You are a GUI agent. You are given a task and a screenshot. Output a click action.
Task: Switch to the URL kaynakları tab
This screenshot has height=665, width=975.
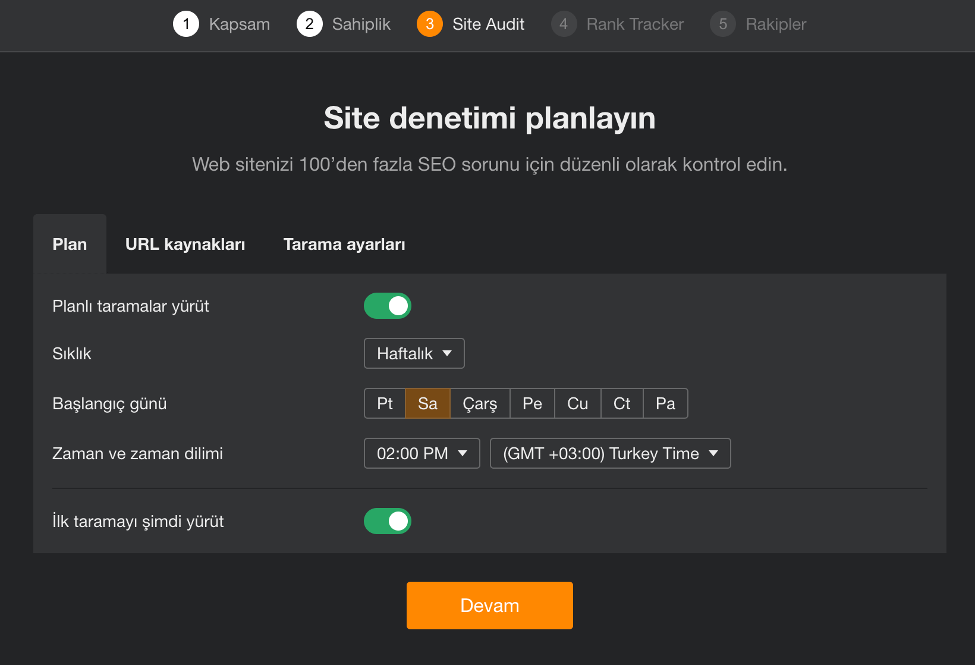(x=185, y=244)
